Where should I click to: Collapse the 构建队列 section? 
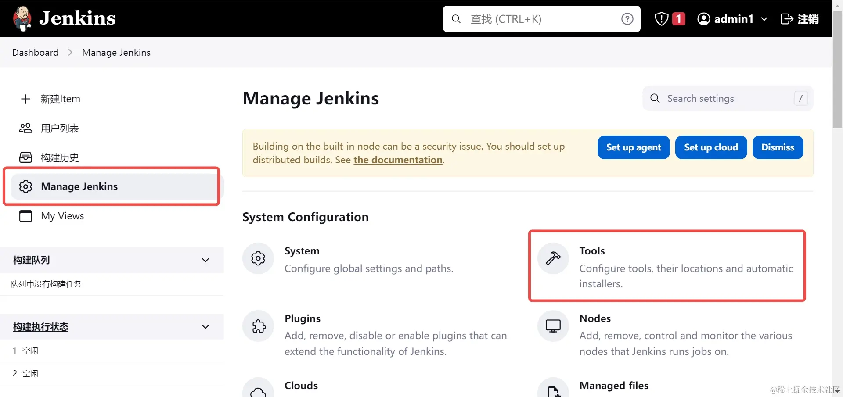[205, 260]
